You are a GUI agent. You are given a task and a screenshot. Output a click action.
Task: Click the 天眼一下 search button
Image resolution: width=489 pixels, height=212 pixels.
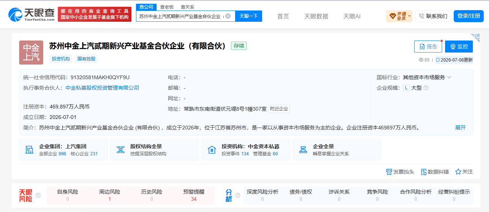248,16
